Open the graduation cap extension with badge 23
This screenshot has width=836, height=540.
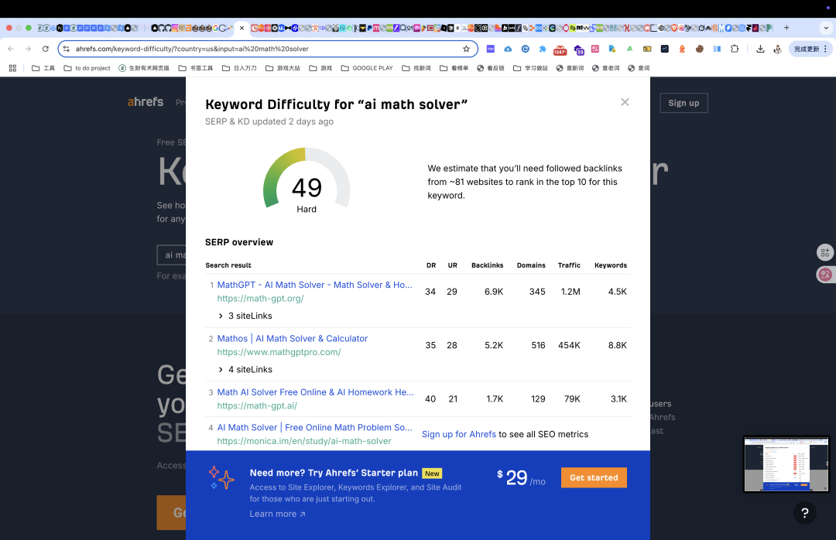tap(578, 50)
